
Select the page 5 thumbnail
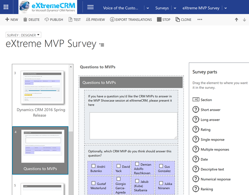coord(42,189)
